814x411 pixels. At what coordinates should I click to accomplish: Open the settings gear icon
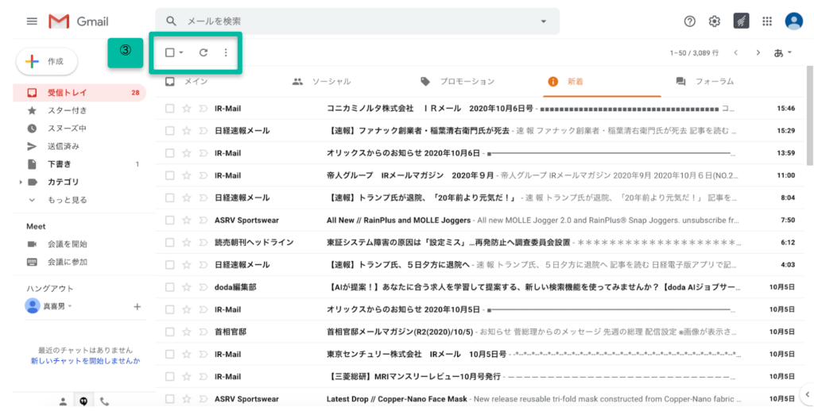(x=715, y=21)
